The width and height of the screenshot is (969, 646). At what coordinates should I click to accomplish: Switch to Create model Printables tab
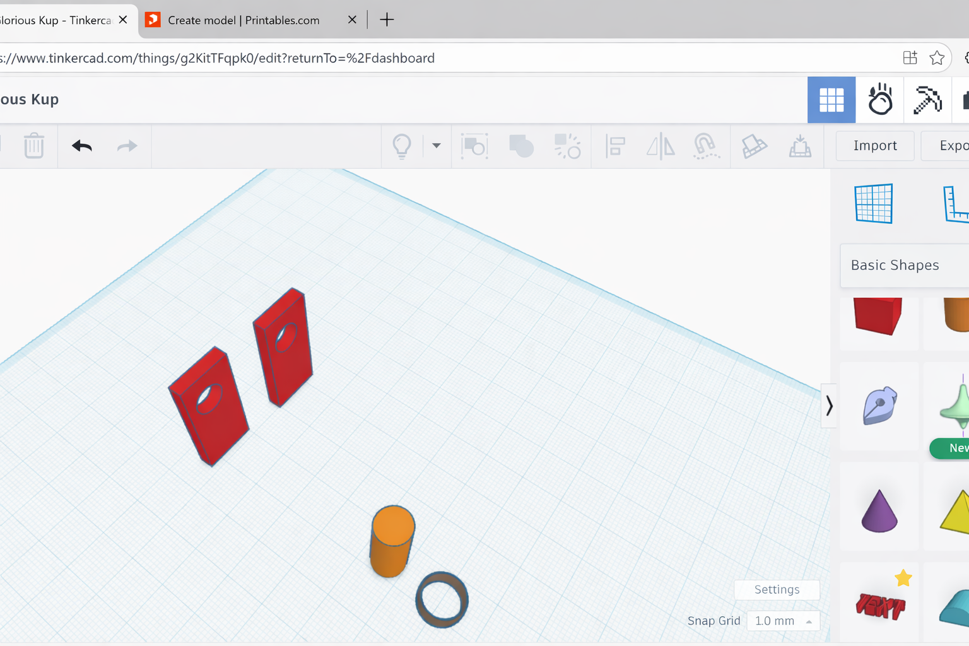tap(244, 20)
